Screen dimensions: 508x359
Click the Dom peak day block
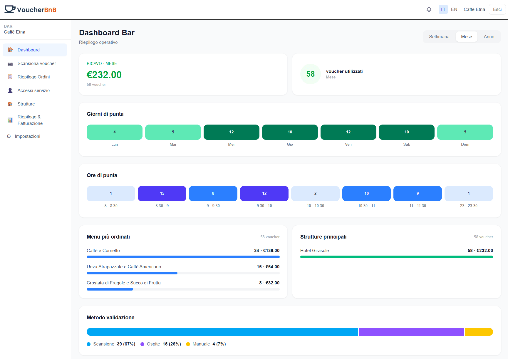click(465, 132)
